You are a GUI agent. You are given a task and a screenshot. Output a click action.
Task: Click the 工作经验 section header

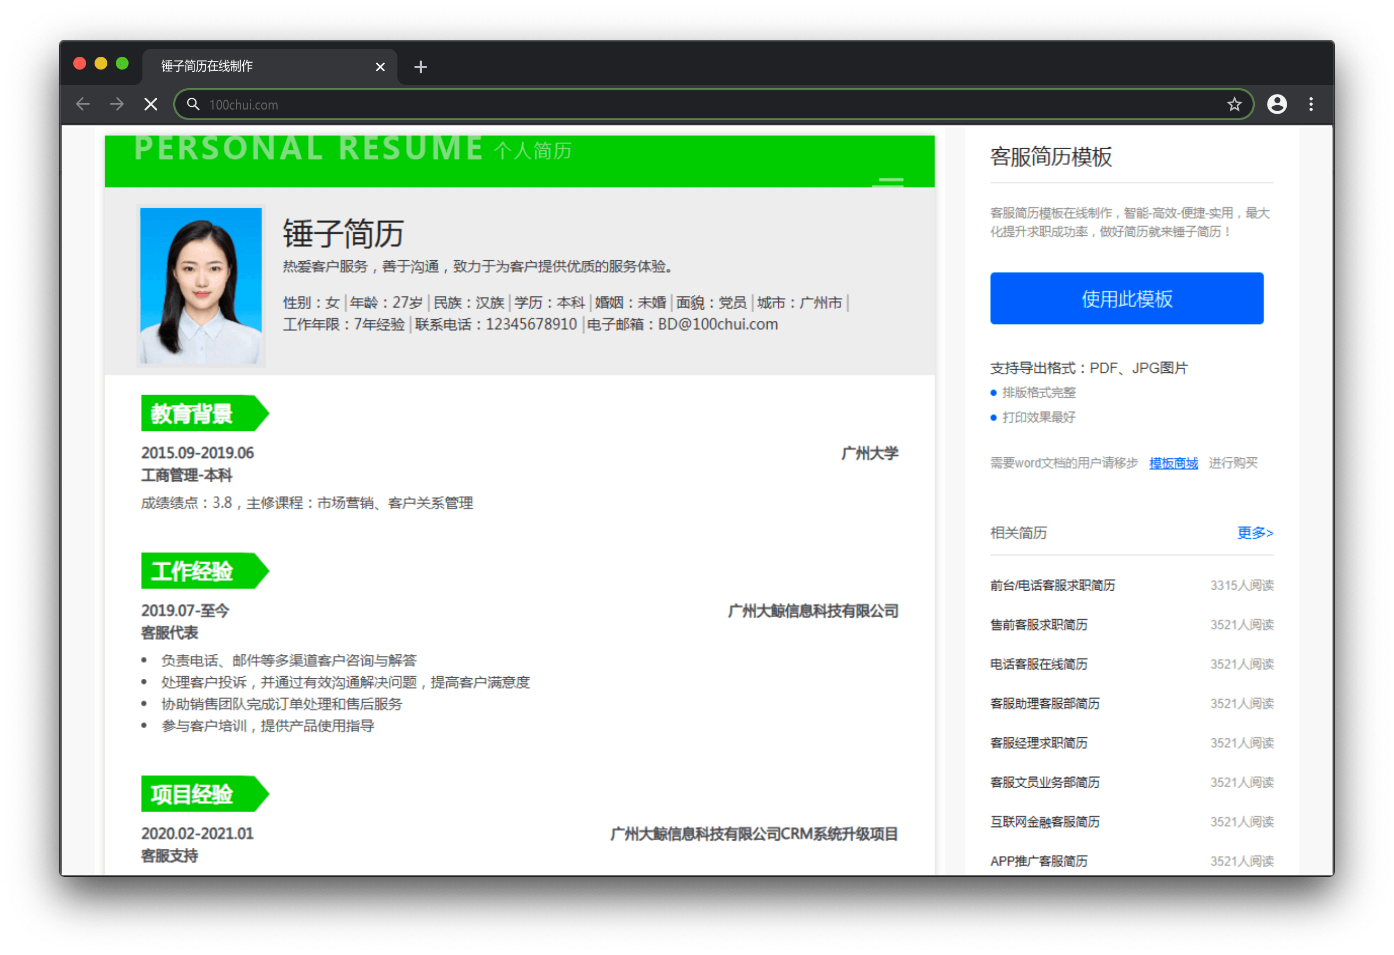coord(205,570)
